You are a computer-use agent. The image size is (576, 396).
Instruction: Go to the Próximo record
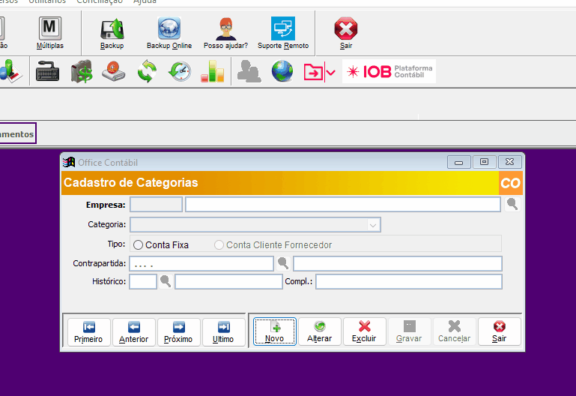click(178, 332)
